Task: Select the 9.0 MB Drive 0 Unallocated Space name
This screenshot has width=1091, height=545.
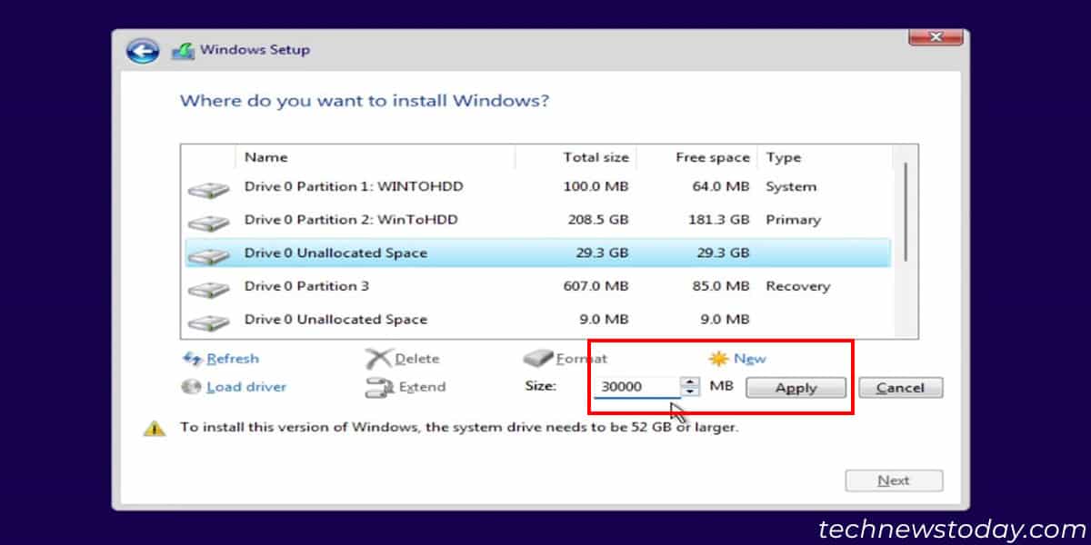Action: point(335,319)
